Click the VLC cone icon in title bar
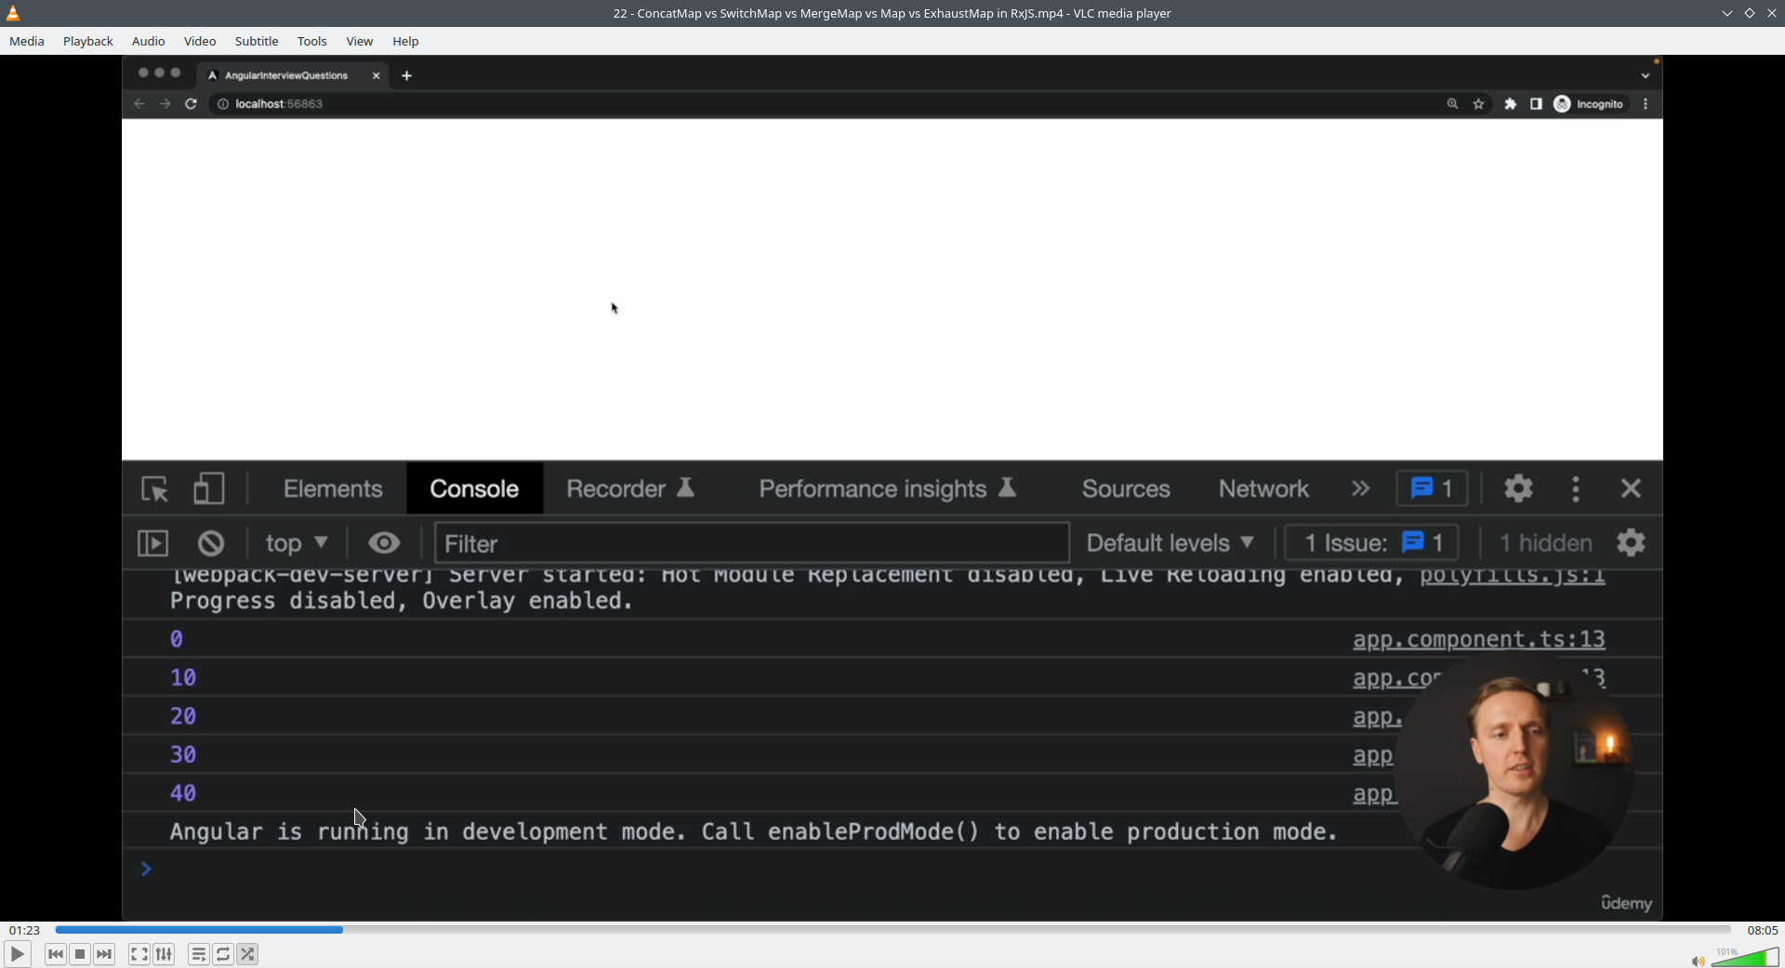 (13, 13)
